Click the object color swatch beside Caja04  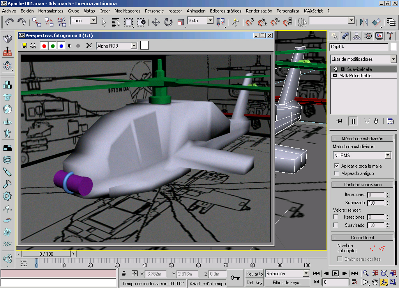coord(393,47)
